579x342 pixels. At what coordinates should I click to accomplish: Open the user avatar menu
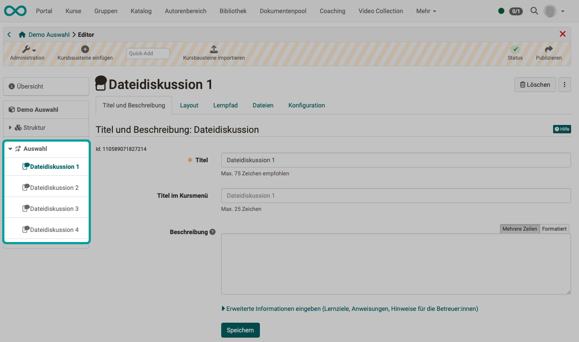point(550,11)
